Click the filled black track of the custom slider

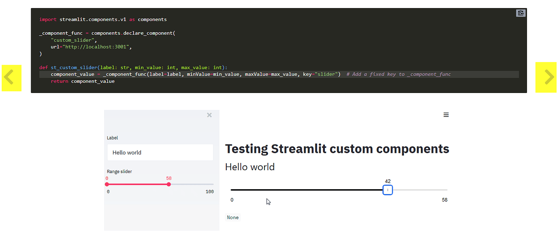304,190
